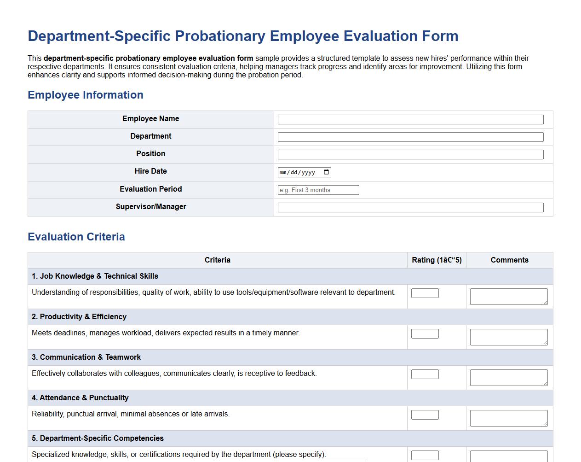Viewport: 581px width, 462px height.
Task: Click the rating box for Department-Specific Competencies
Action: 425,455
